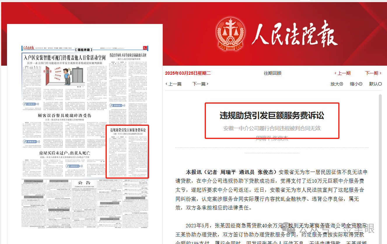Go to previous issue 上一期
Viewport: 387px width, 244px height.
click(343, 73)
